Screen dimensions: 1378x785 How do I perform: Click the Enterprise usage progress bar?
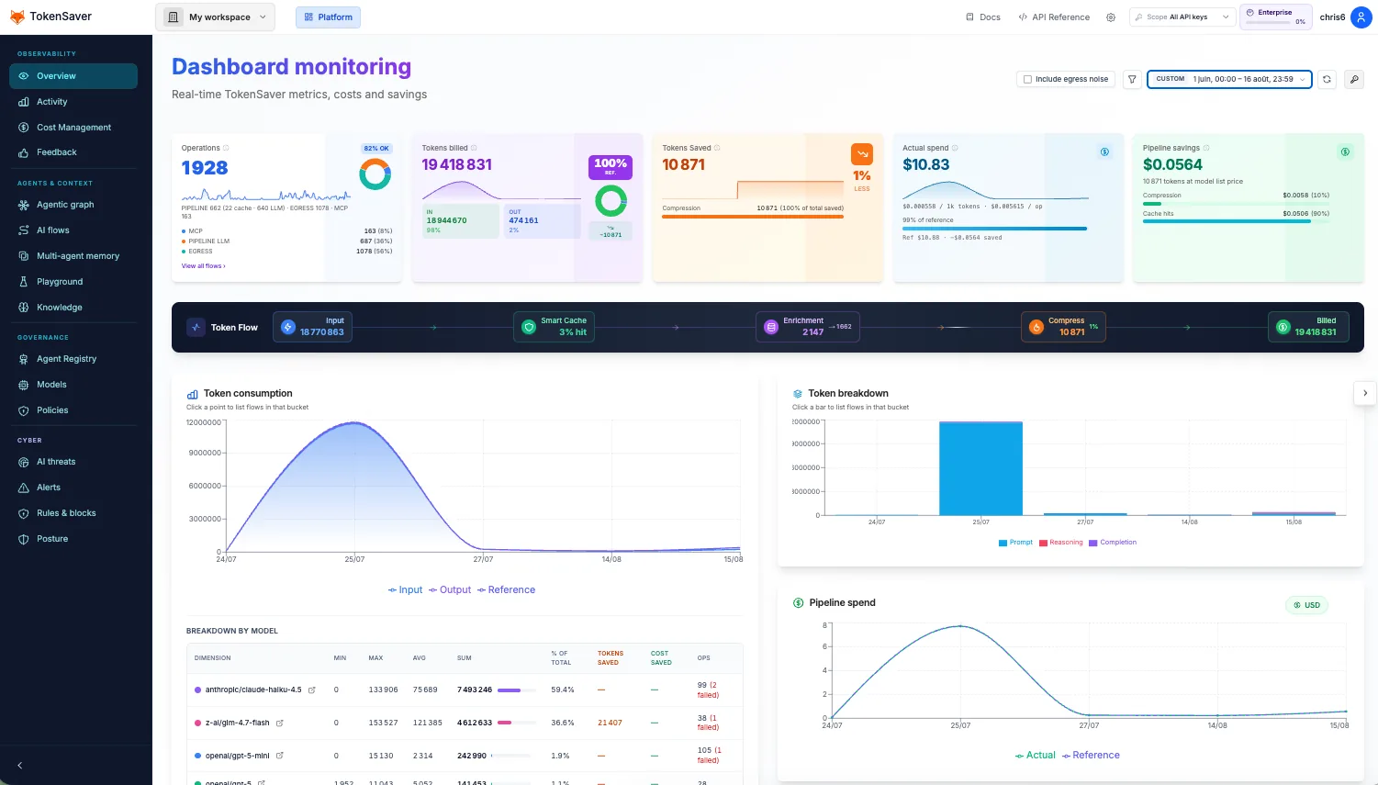[x=1267, y=22]
